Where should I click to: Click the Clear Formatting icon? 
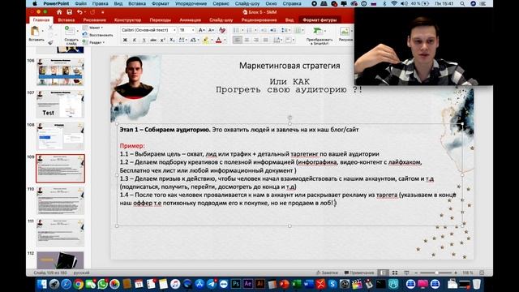point(222,30)
